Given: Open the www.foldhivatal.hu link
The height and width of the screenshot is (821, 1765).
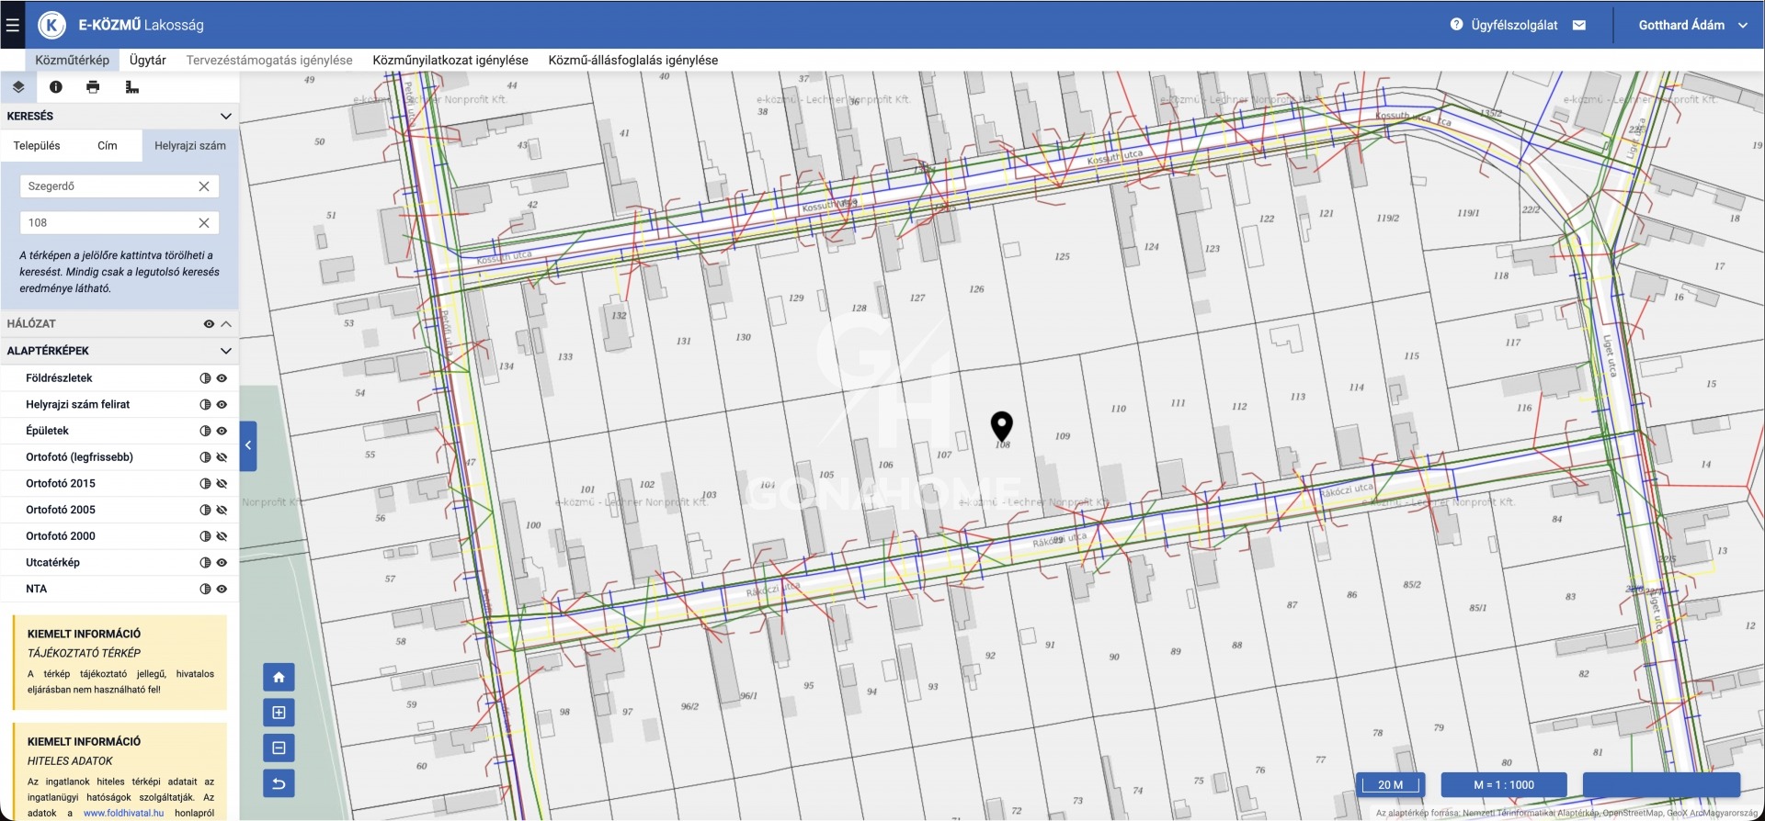Looking at the screenshot, I should point(123,813).
